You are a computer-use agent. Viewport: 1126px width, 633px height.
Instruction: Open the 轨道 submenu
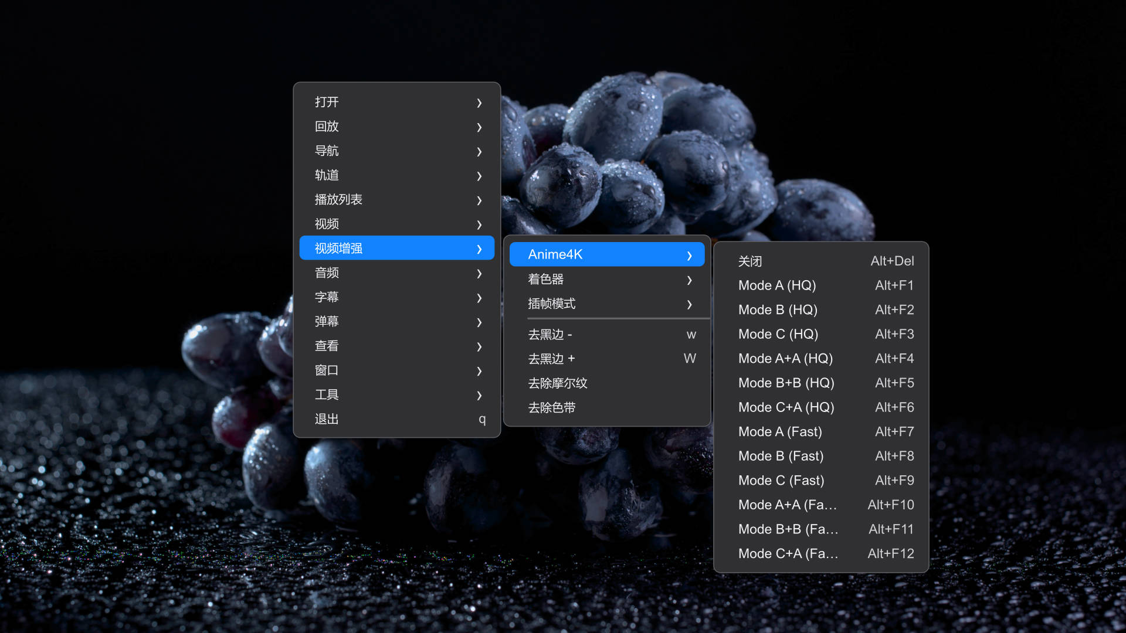397,175
